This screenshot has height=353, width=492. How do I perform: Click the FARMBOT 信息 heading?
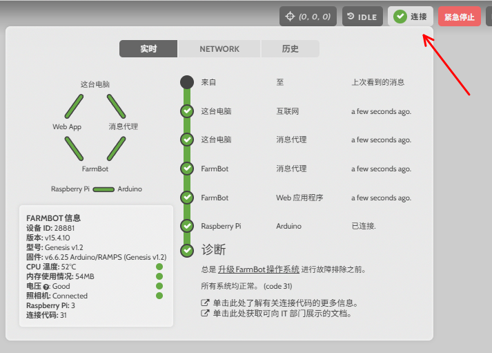53,218
